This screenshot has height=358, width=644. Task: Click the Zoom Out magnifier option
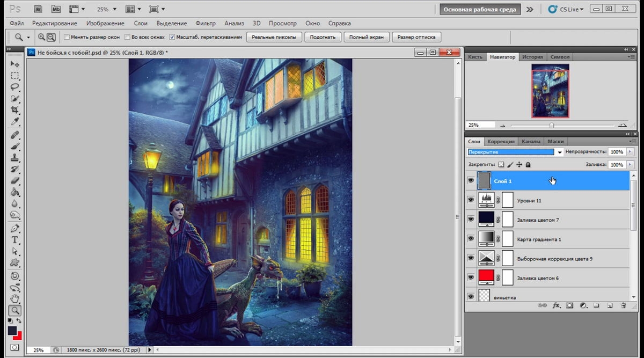pos(51,37)
